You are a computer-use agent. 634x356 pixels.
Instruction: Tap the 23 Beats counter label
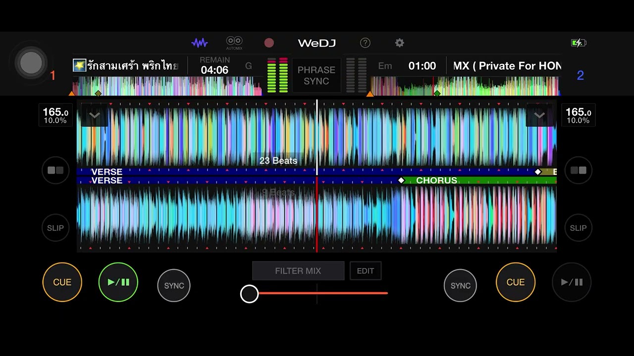pyautogui.click(x=278, y=161)
